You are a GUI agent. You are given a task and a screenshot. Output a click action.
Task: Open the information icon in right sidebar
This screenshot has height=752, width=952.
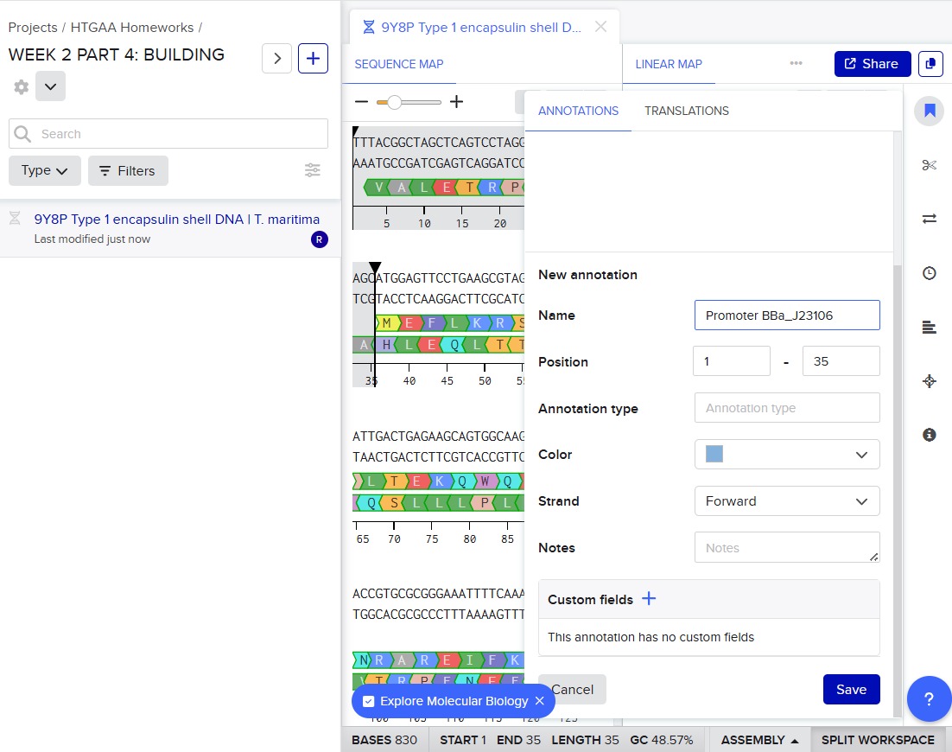pyautogui.click(x=930, y=435)
